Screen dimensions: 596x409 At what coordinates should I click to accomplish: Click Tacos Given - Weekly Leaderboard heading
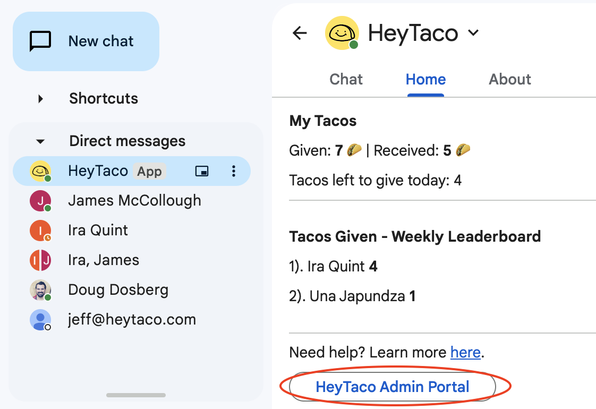click(415, 236)
